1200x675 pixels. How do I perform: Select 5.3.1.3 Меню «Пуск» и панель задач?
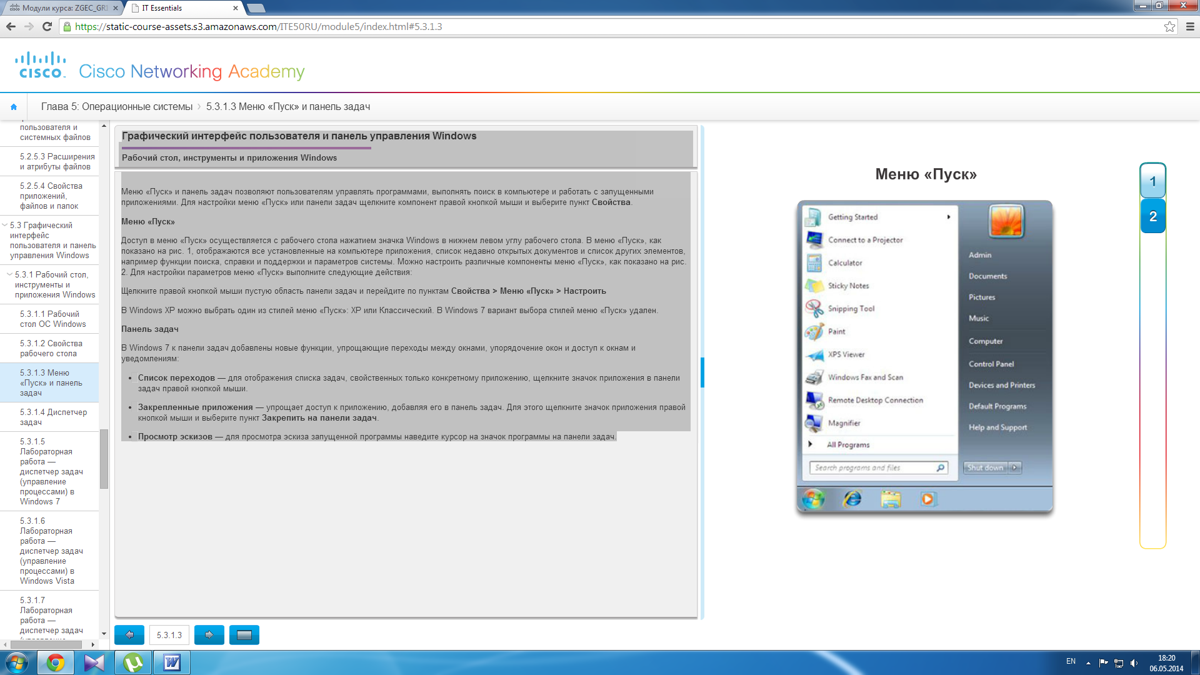51,382
